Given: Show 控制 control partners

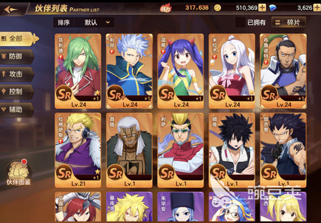Looking at the screenshot, I should click(x=16, y=92).
